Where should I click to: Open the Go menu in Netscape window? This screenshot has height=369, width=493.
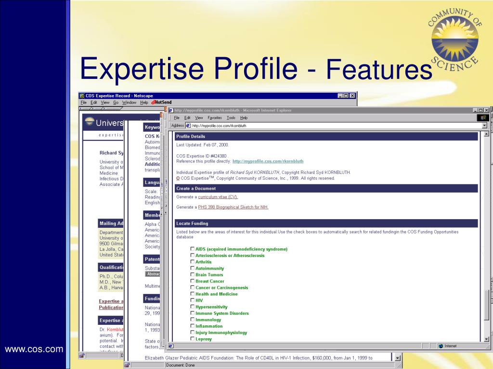pyautogui.click(x=116, y=103)
